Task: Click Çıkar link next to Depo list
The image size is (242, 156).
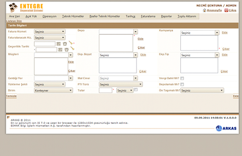Action: pyautogui.click(x=141, y=48)
